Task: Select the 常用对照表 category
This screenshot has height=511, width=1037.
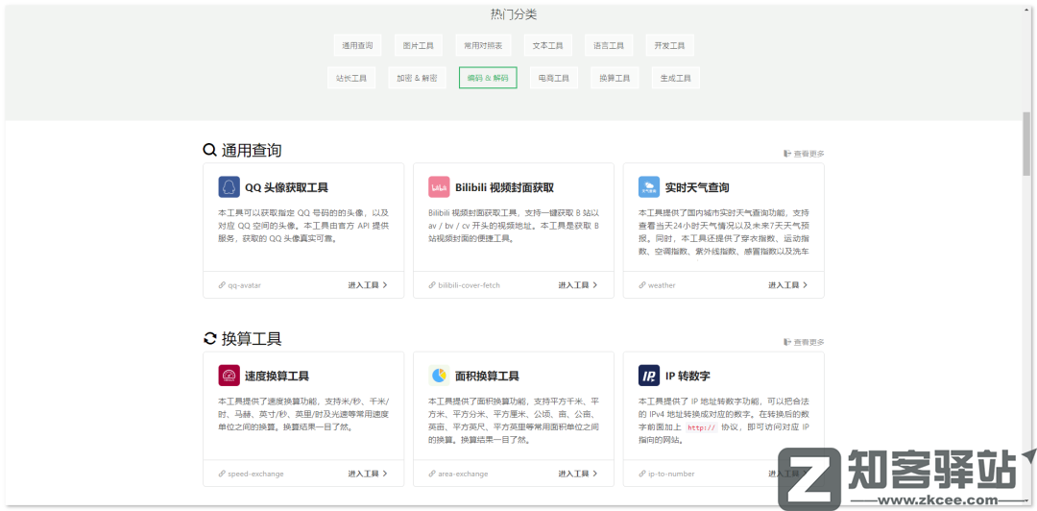Action: click(x=483, y=46)
